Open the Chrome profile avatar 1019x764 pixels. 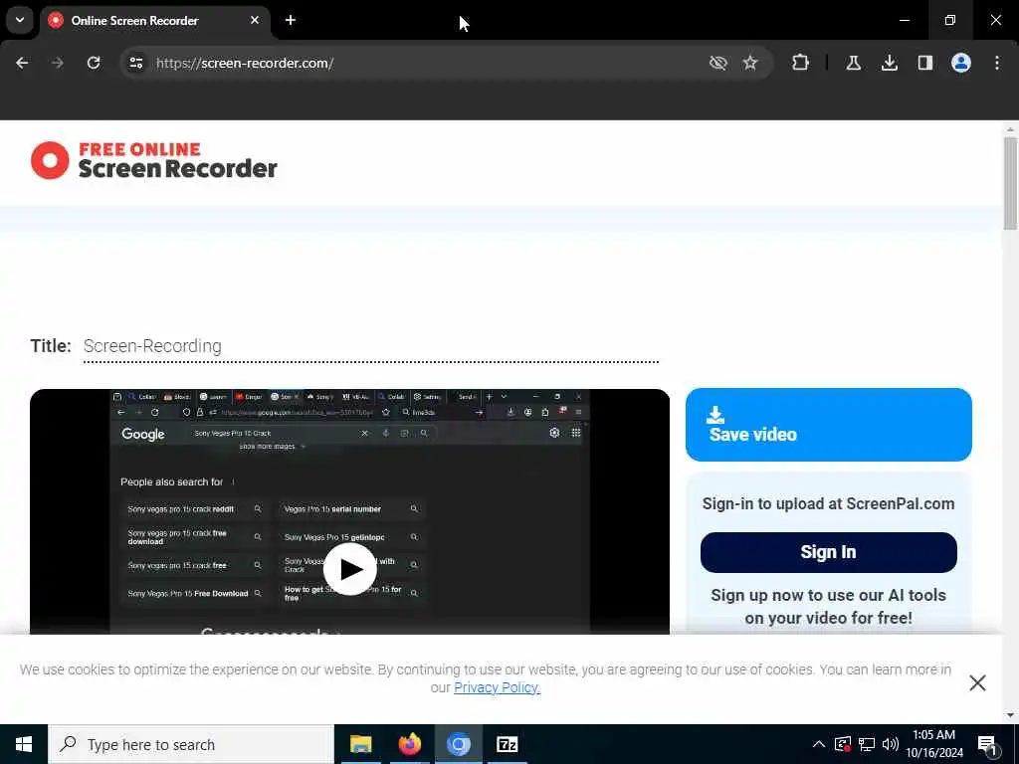point(961,63)
